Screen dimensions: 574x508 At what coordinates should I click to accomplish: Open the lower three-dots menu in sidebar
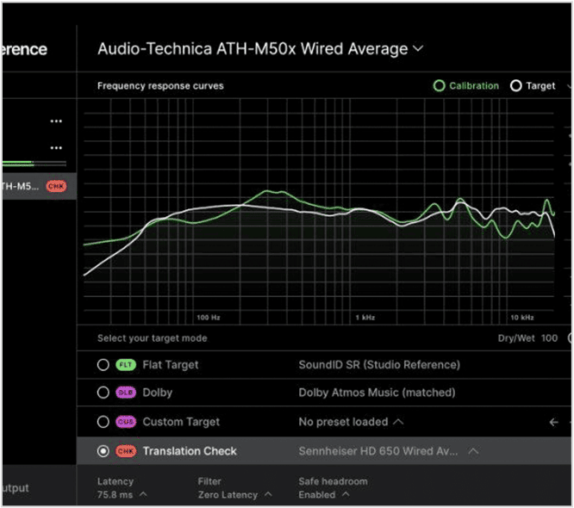[56, 148]
